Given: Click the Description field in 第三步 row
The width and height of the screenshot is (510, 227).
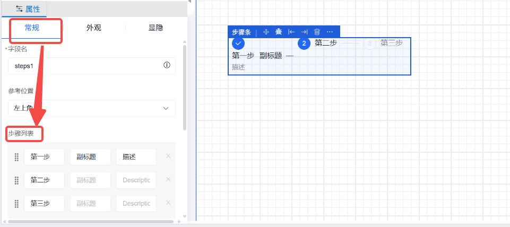Looking at the screenshot, I should coord(136,204).
